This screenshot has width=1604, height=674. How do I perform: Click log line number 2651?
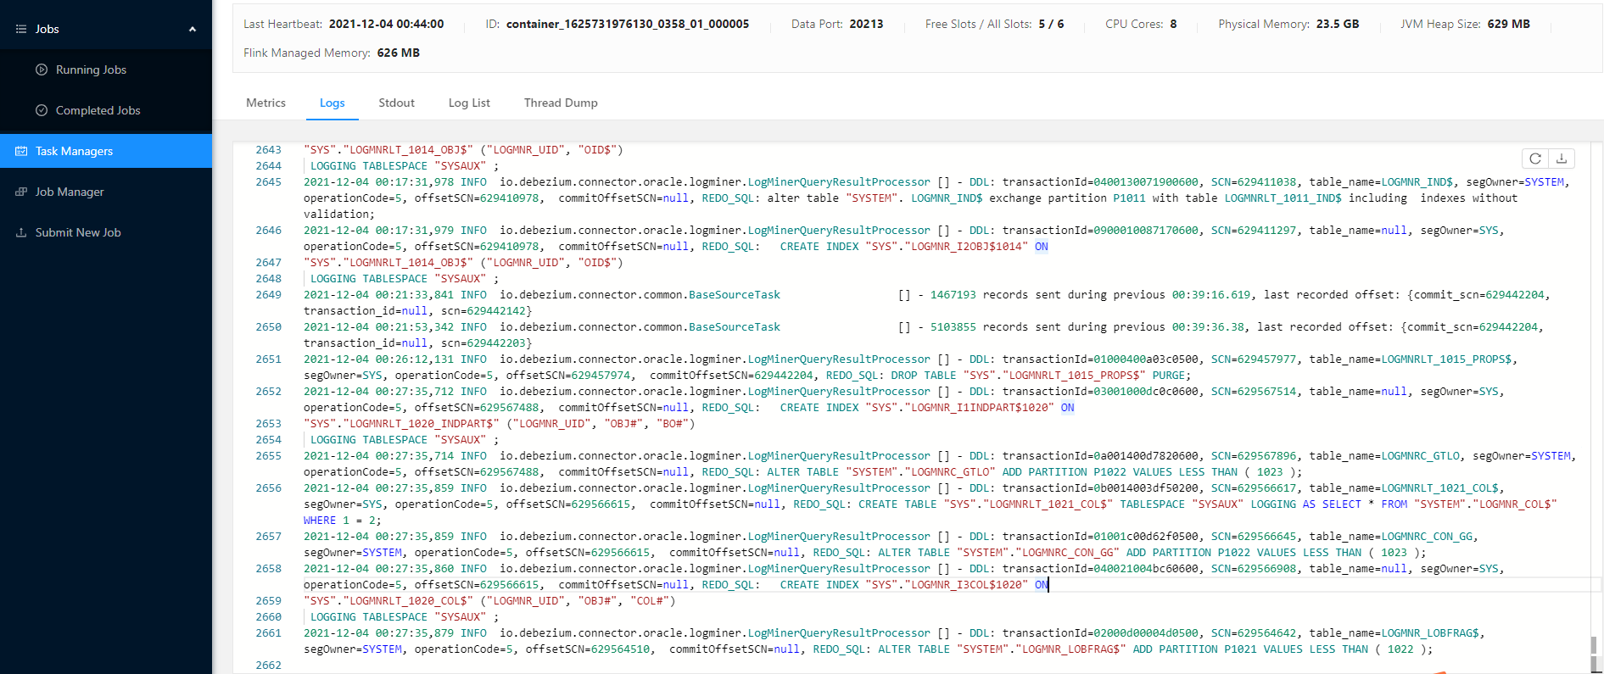[x=269, y=359]
